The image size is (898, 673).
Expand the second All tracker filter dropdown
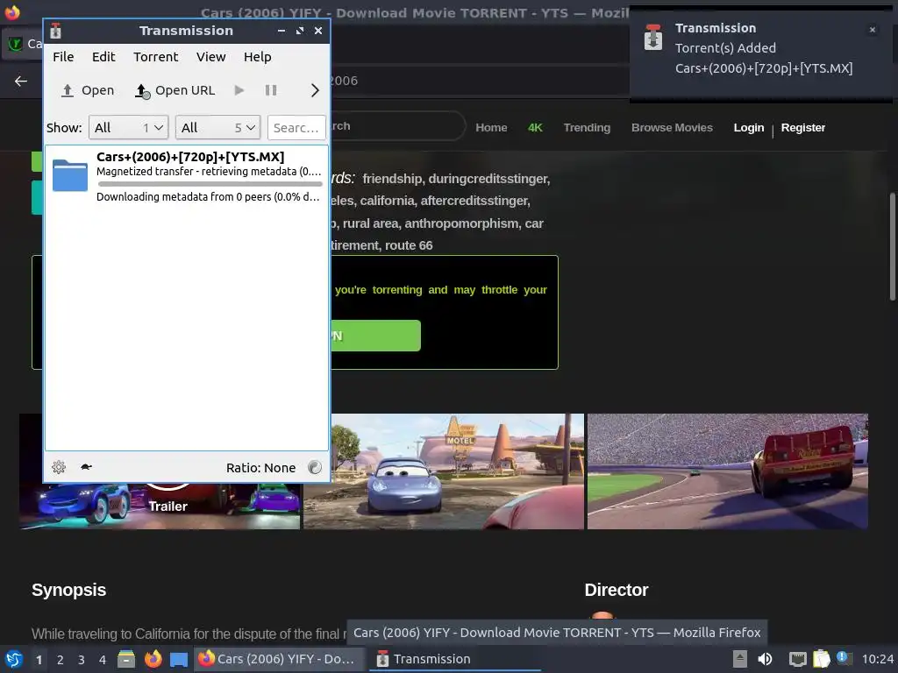click(x=217, y=128)
